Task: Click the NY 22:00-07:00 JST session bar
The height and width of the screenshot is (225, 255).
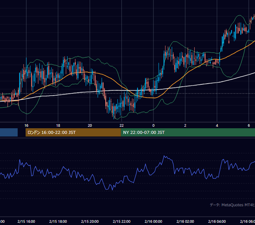Action: tap(188, 132)
